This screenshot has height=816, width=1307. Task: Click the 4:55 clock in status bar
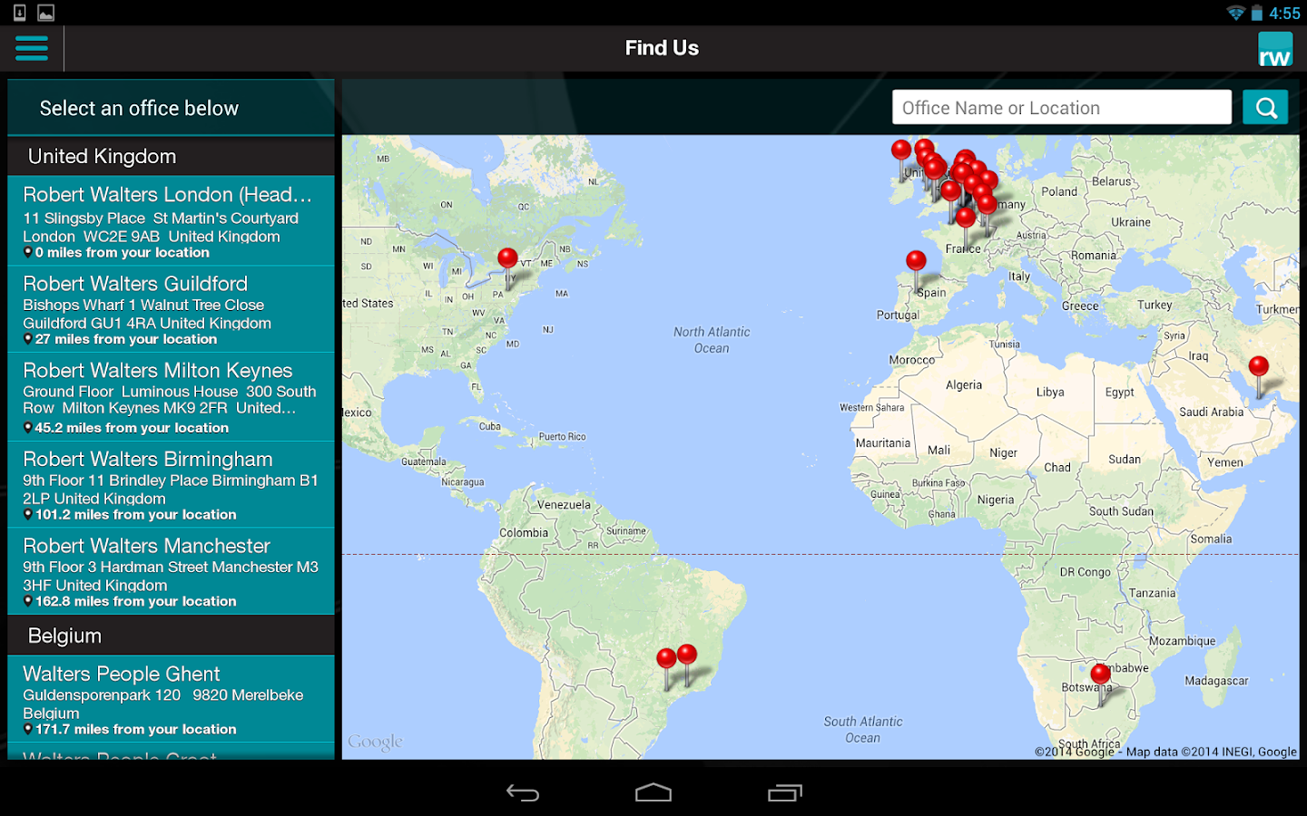tap(1284, 14)
